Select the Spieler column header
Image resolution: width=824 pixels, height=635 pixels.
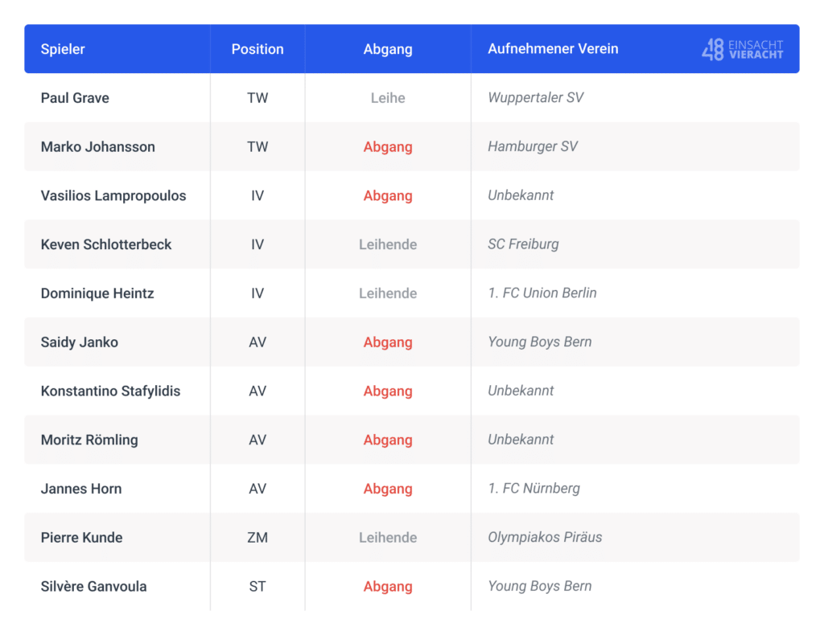(63, 49)
